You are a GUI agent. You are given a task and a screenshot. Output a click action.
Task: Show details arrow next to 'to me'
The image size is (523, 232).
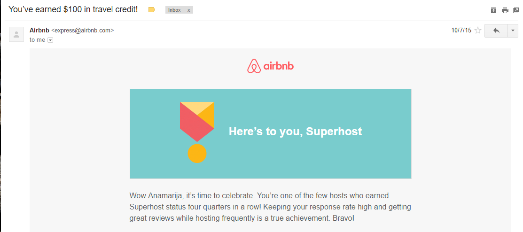point(50,40)
